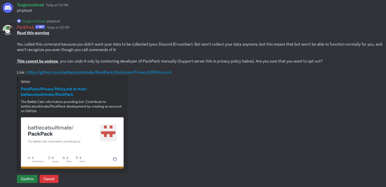Click the bot message timestamp
The image size is (386, 187).
58,28
